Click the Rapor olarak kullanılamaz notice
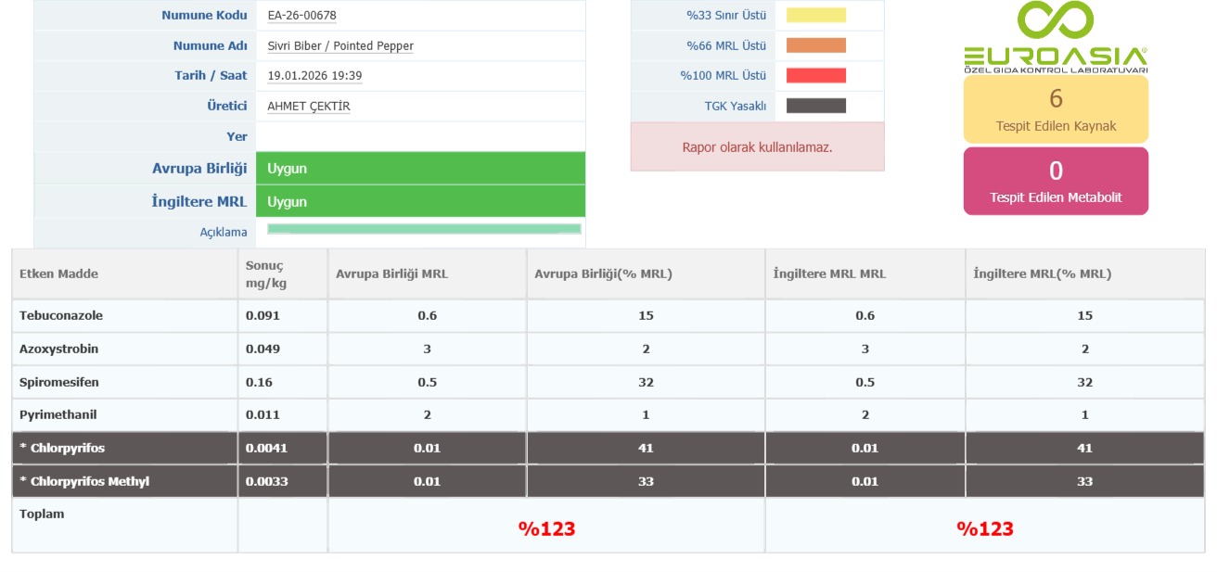1217x572 pixels. (x=757, y=146)
